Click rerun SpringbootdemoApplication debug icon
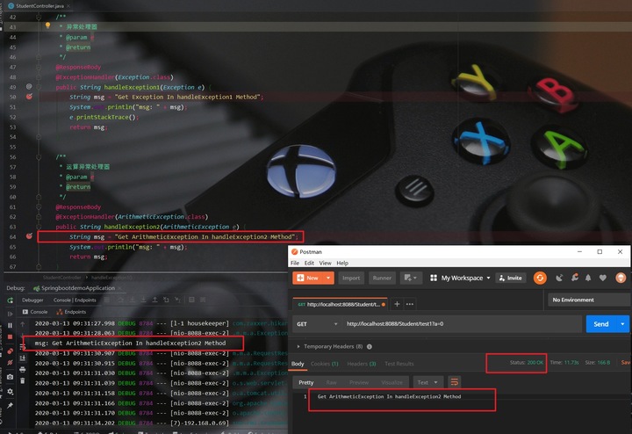This screenshot has height=434, width=632. coord(11,300)
